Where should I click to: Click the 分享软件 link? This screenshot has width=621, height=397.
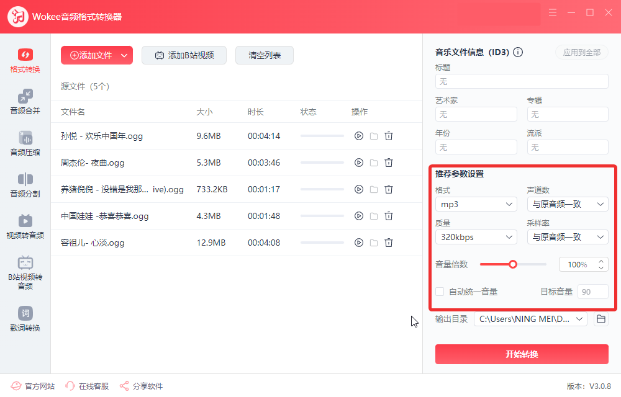point(141,386)
